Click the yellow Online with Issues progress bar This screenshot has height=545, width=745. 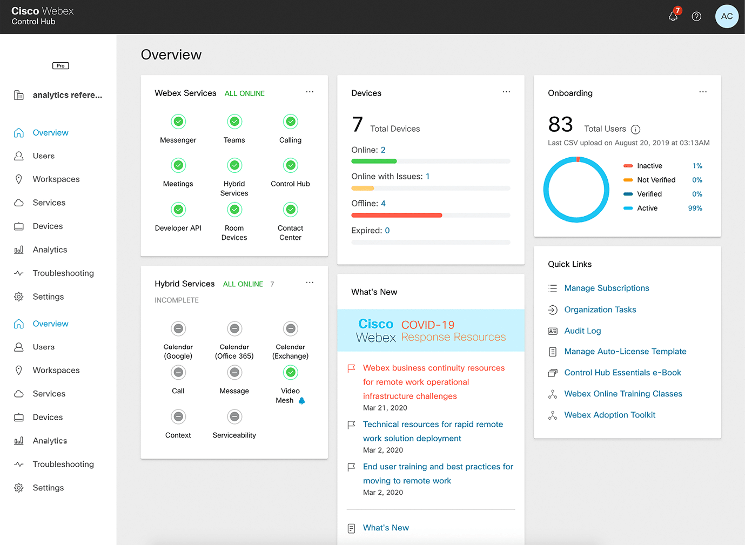point(363,188)
